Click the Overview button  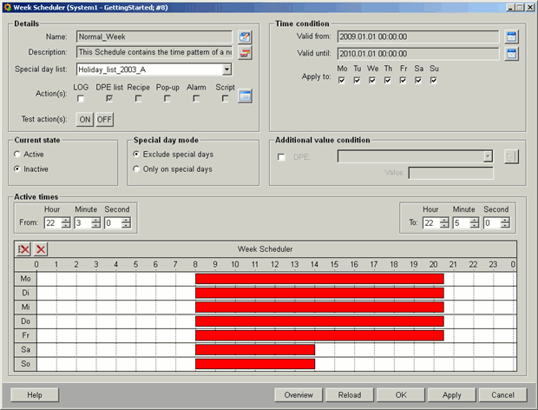click(x=299, y=394)
